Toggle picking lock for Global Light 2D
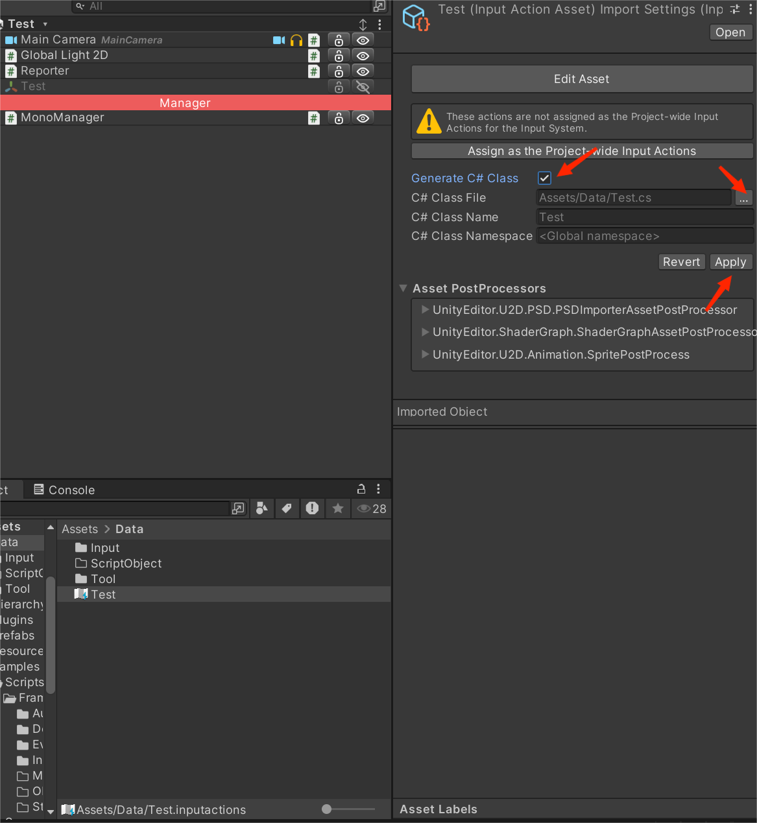 tap(339, 56)
